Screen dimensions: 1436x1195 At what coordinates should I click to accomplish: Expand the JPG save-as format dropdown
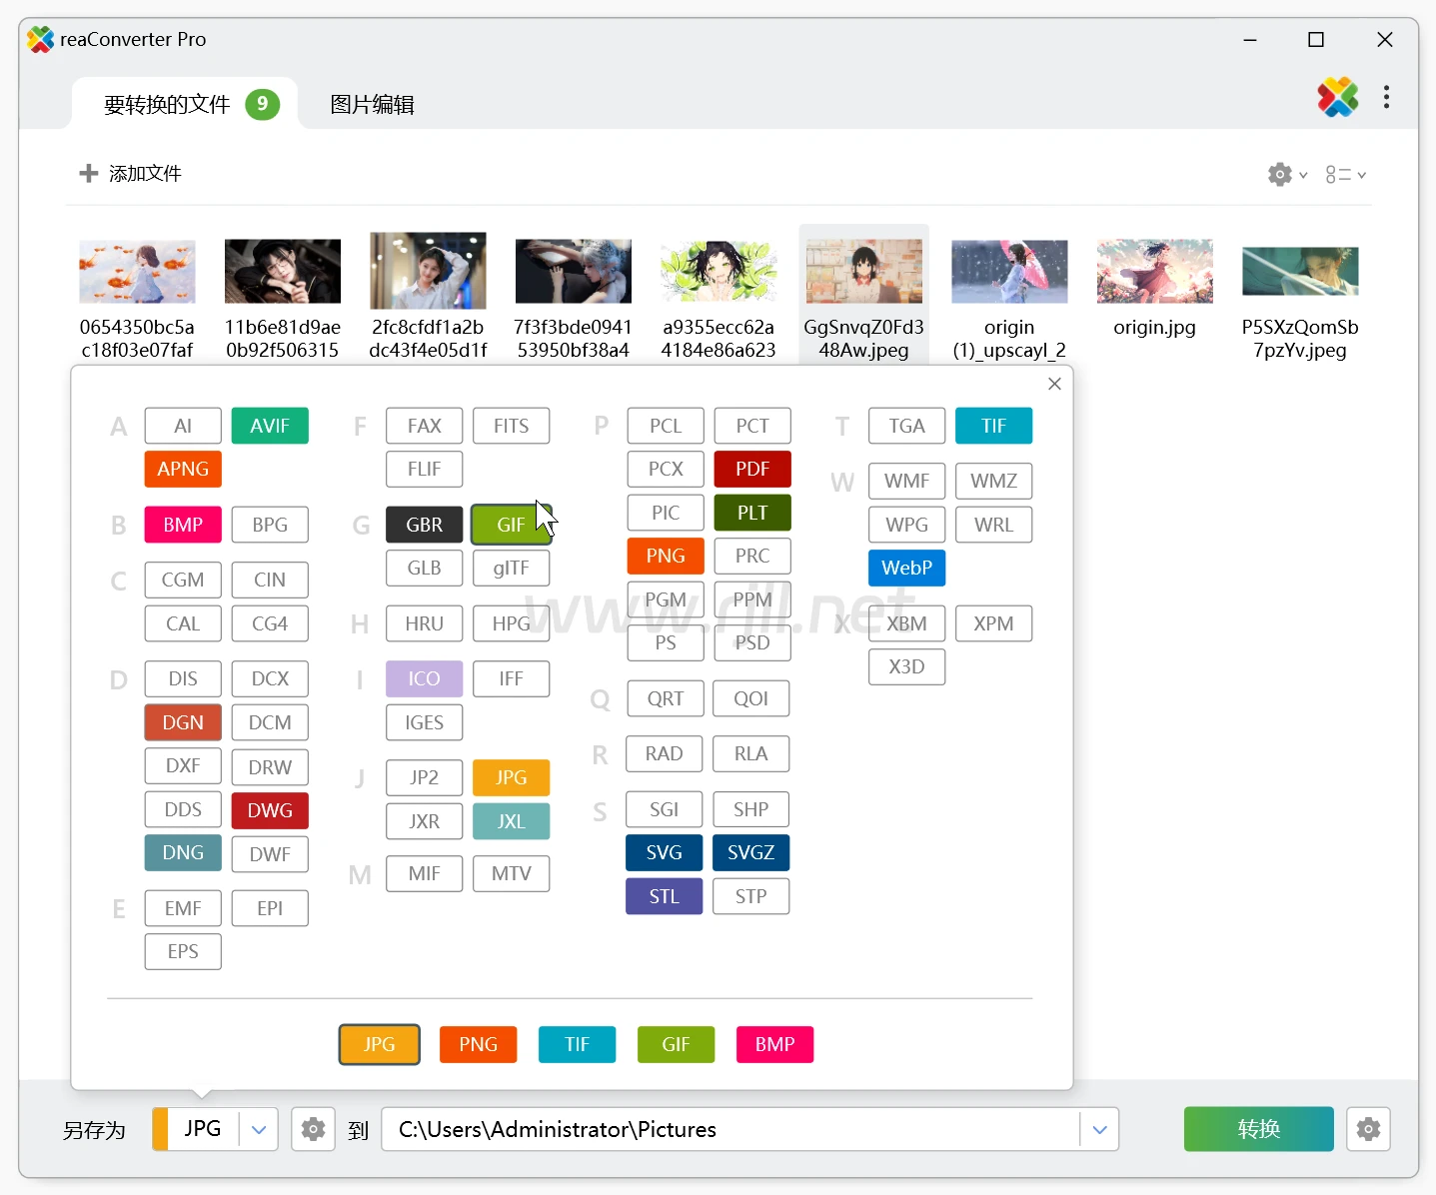click(x=259, y=1129)
